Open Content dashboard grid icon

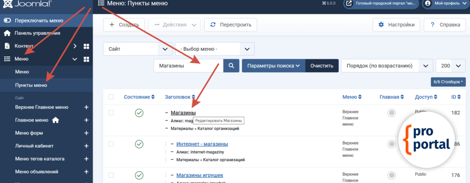[x=86, y=46]
